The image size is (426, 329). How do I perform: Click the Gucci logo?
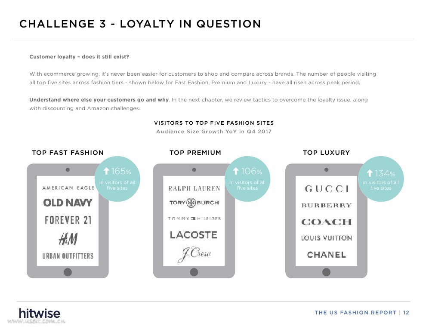(x=327, y=189)
